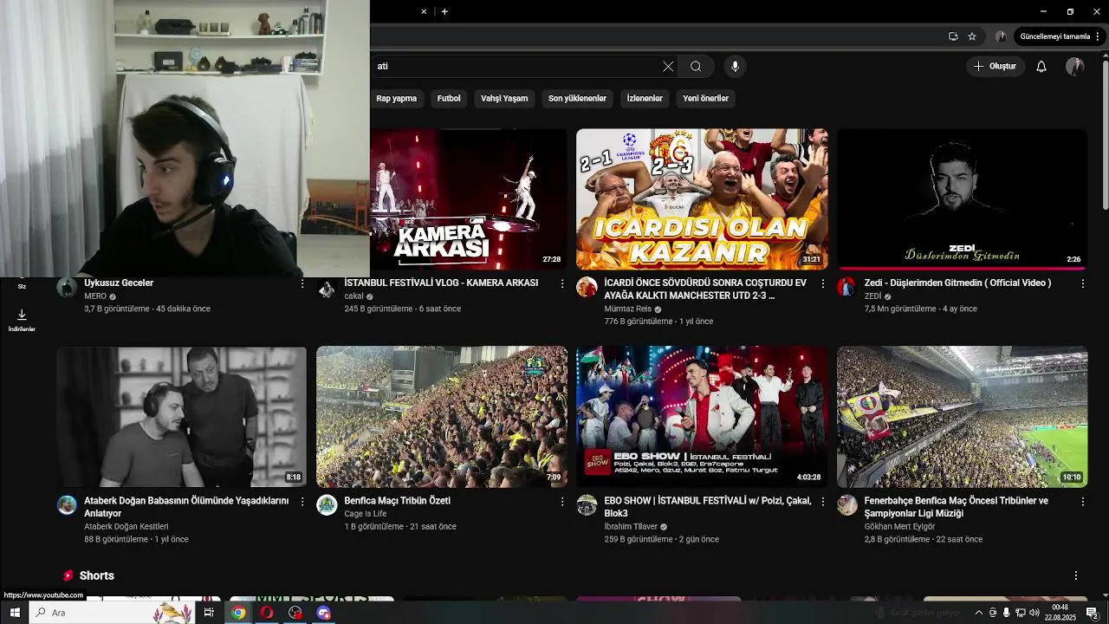Open Cage Is Life channel link
Viewport: 1109px width, 624px height.
(x=366, y=514)
